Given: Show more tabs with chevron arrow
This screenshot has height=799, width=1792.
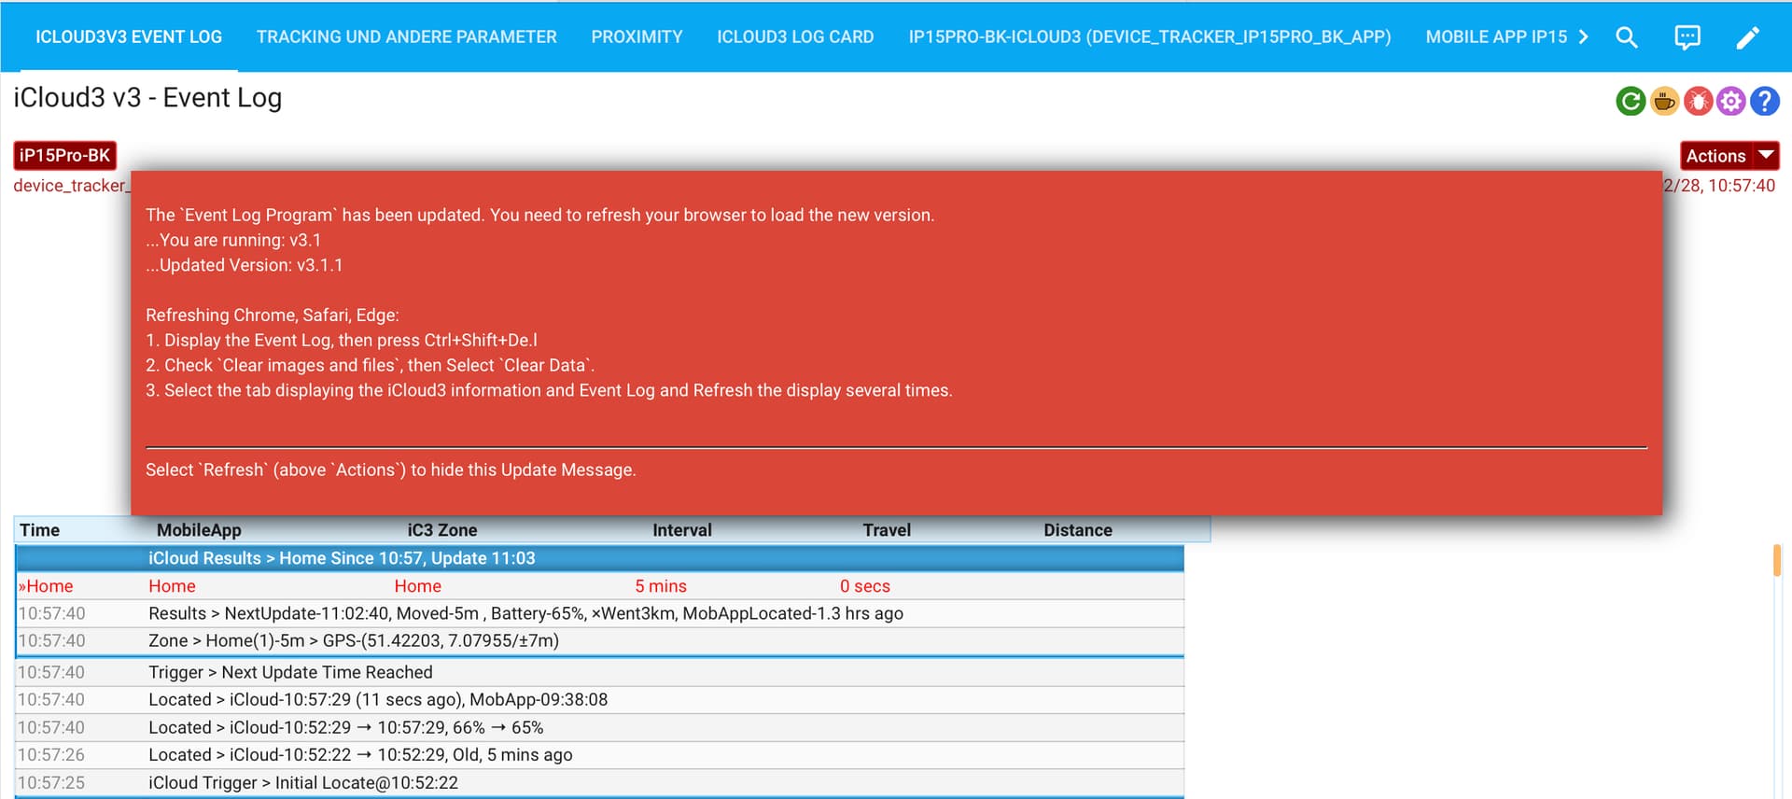Looking at the screenshot, I should click(x=1583, y=37).
